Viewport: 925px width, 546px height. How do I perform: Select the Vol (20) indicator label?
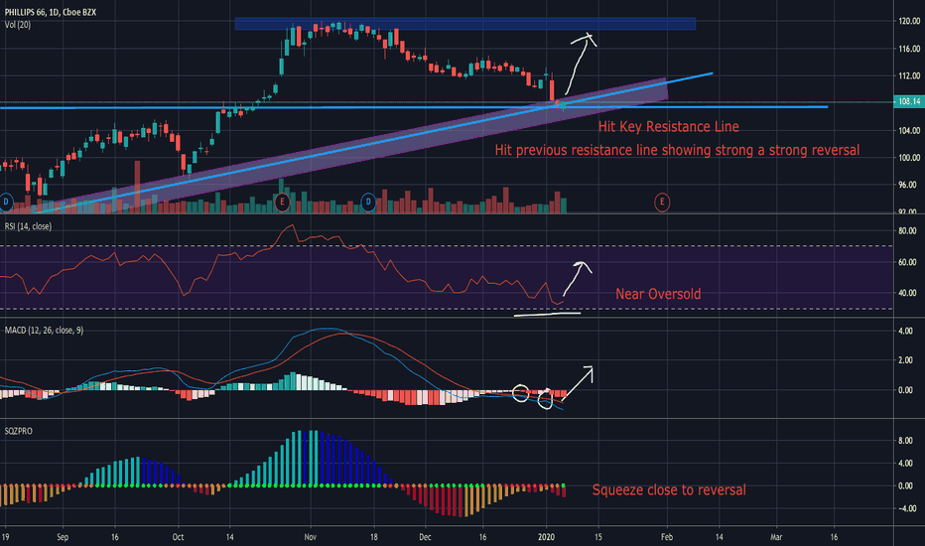(18, 25)
